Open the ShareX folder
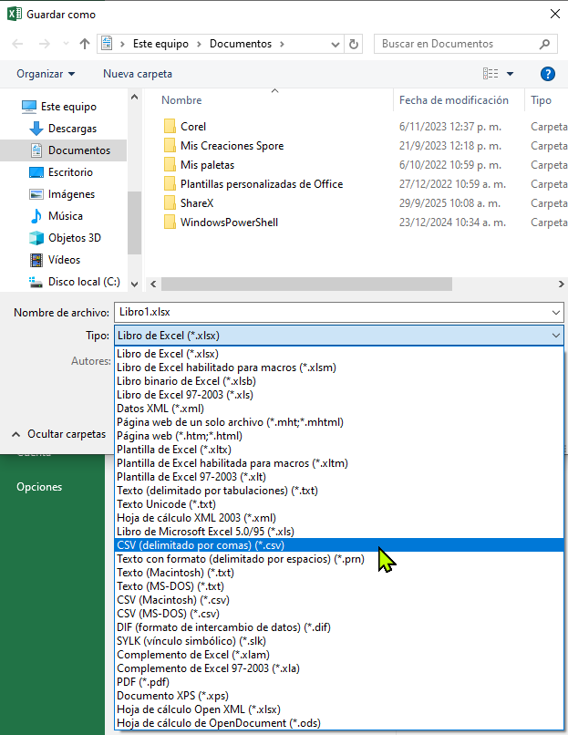The height and width of the screenshot is (735, 568). click(x=196, y=203)
